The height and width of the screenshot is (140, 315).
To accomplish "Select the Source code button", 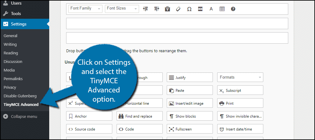I will [89, 129].
